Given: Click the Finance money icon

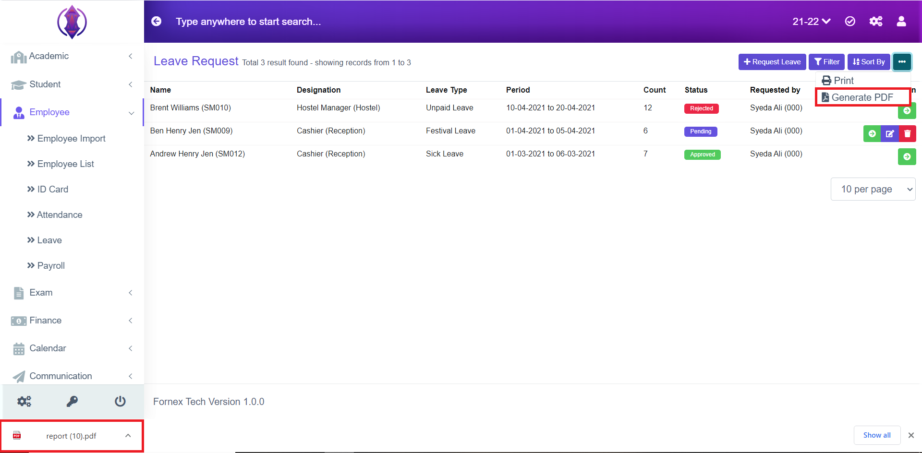Looking at the screenshot, I should coord(19,321).
